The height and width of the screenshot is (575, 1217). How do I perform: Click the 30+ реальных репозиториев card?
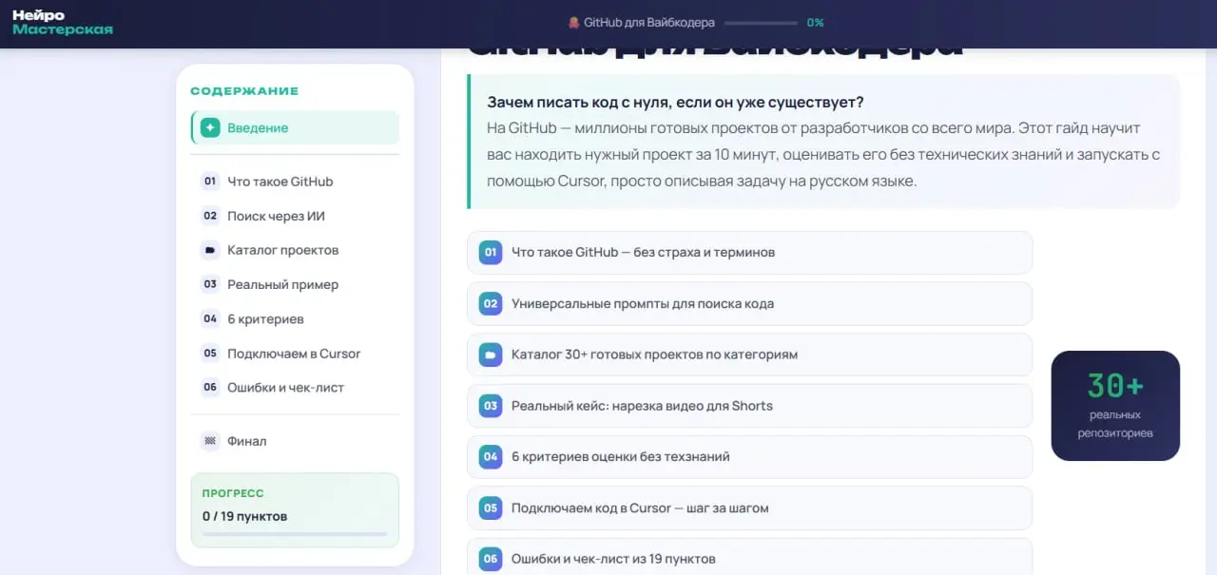click(1115, 406)
